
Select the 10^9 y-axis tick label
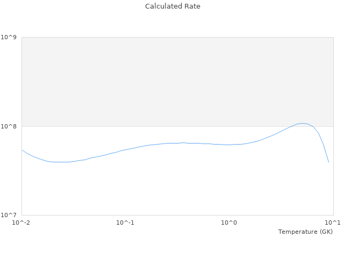coord(9,37)
